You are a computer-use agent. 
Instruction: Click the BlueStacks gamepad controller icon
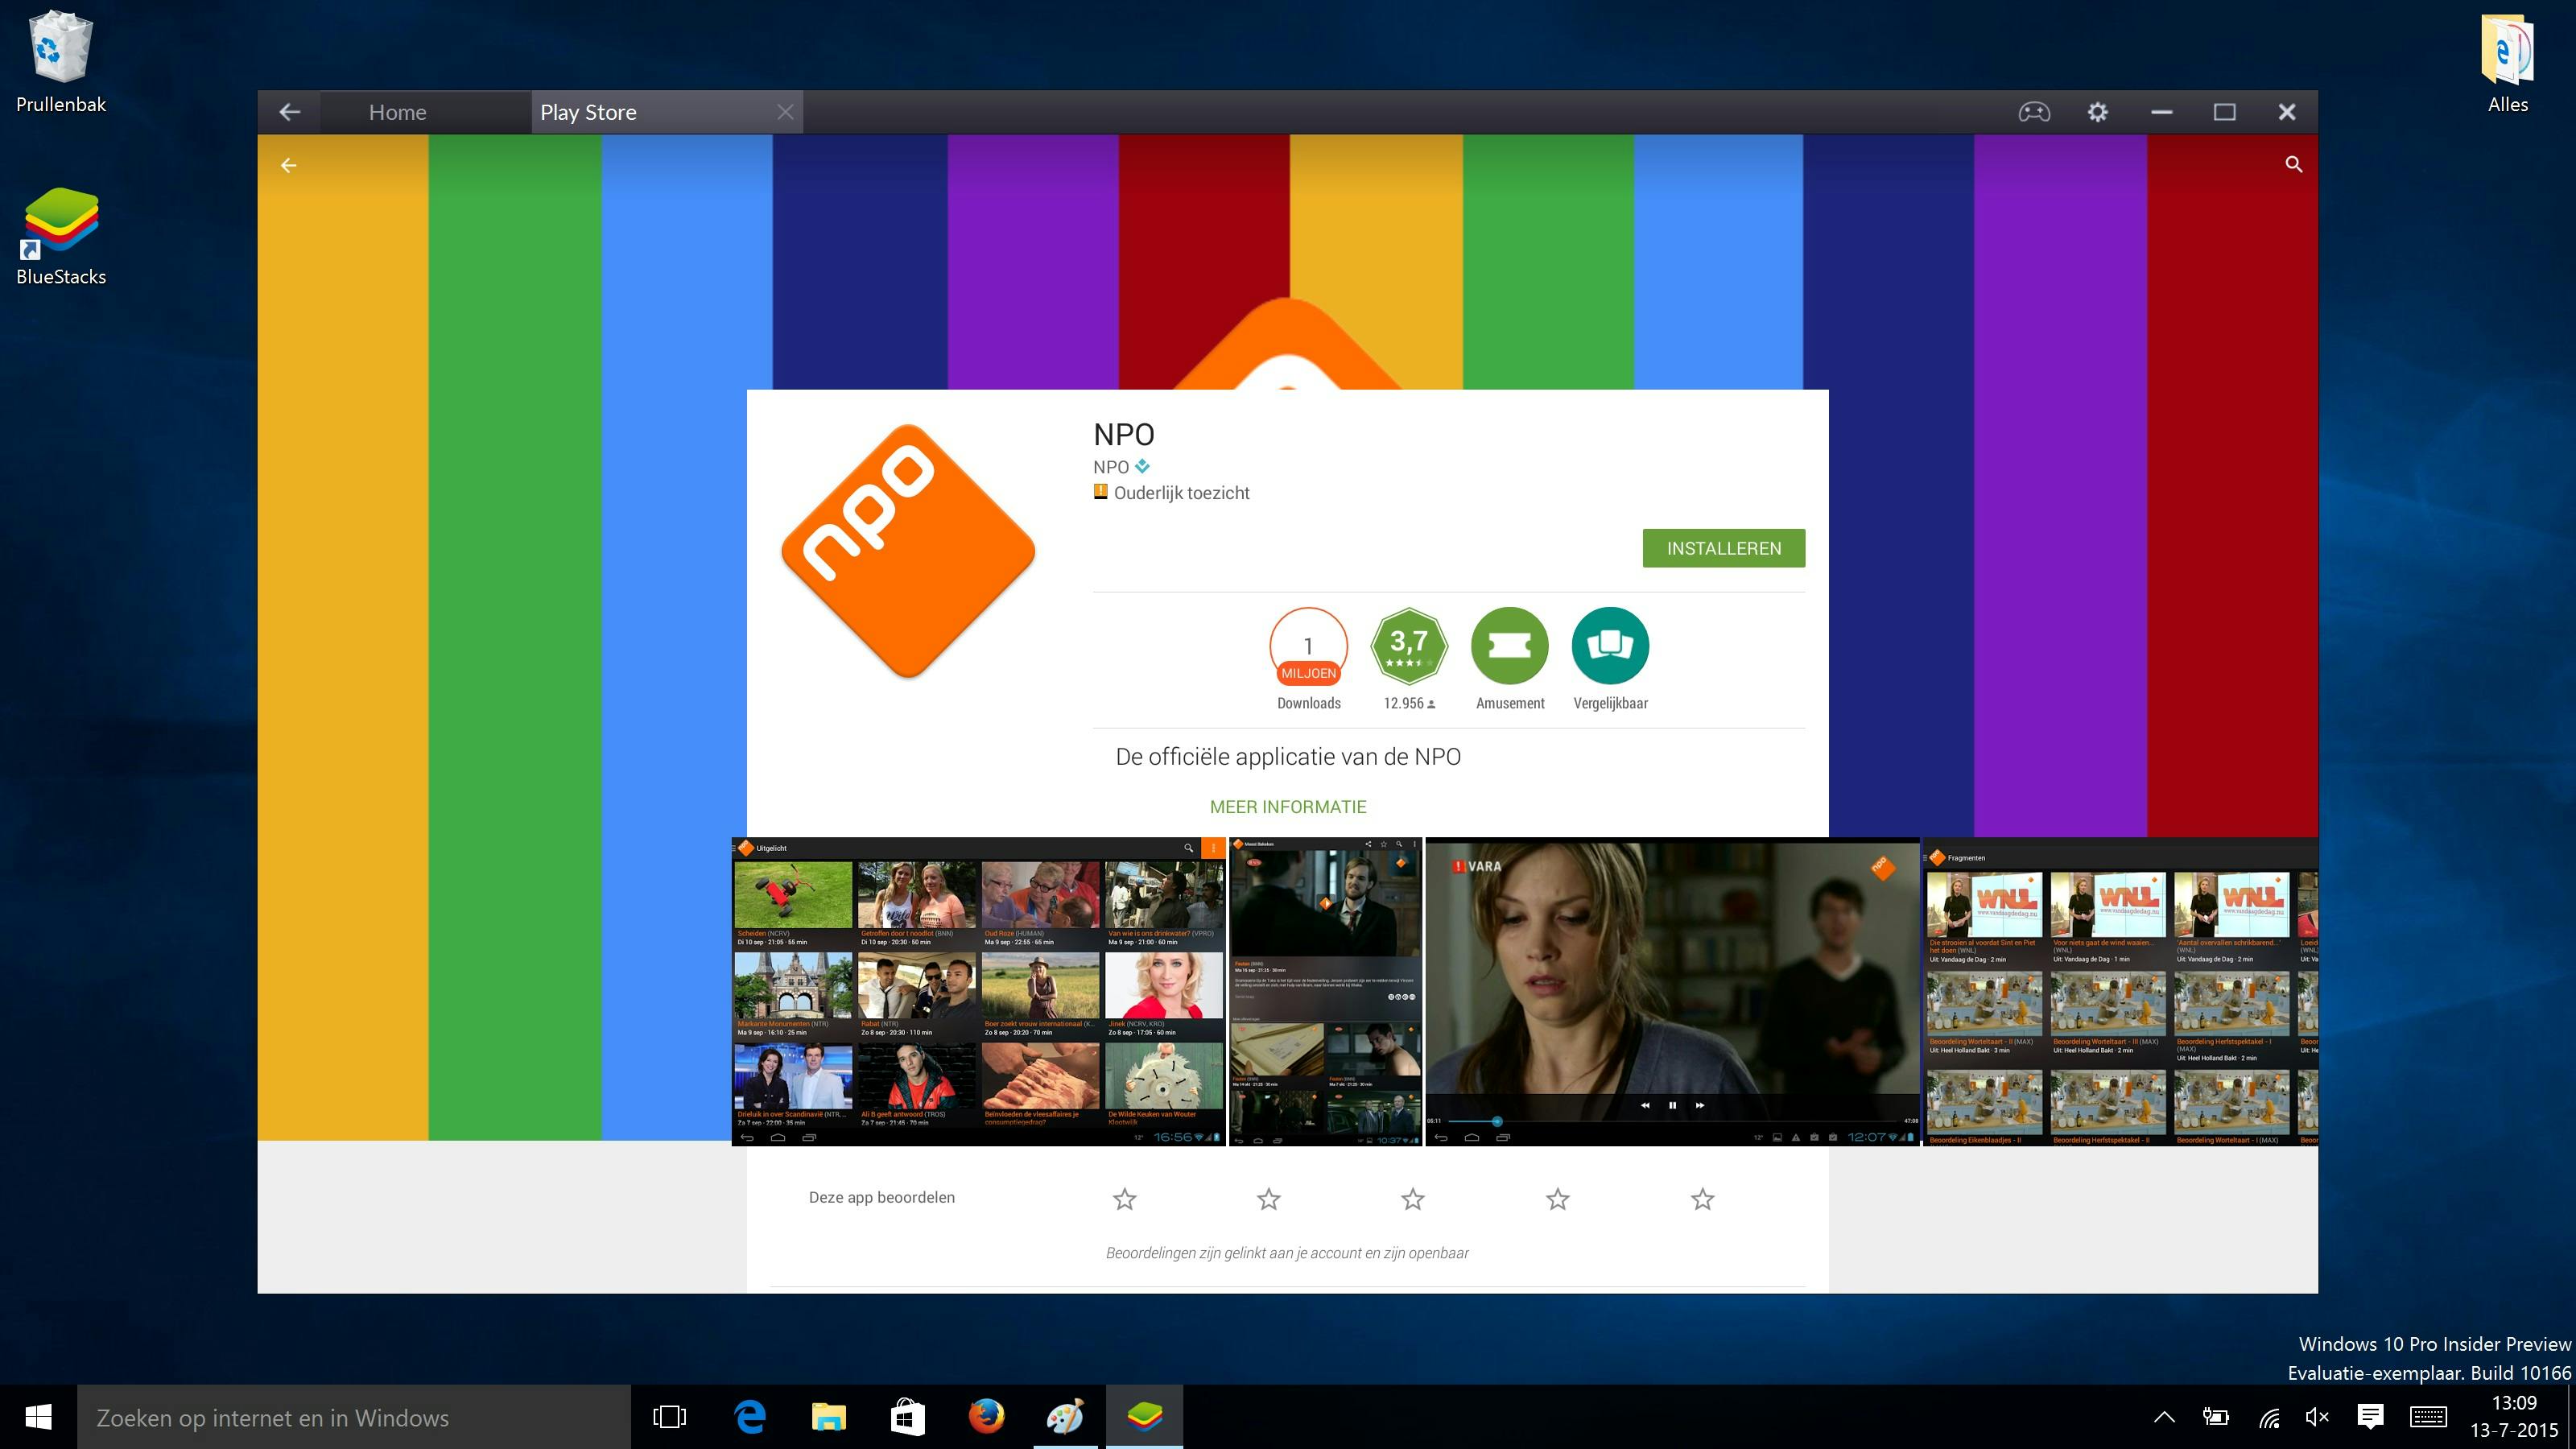coord(2033,112)
